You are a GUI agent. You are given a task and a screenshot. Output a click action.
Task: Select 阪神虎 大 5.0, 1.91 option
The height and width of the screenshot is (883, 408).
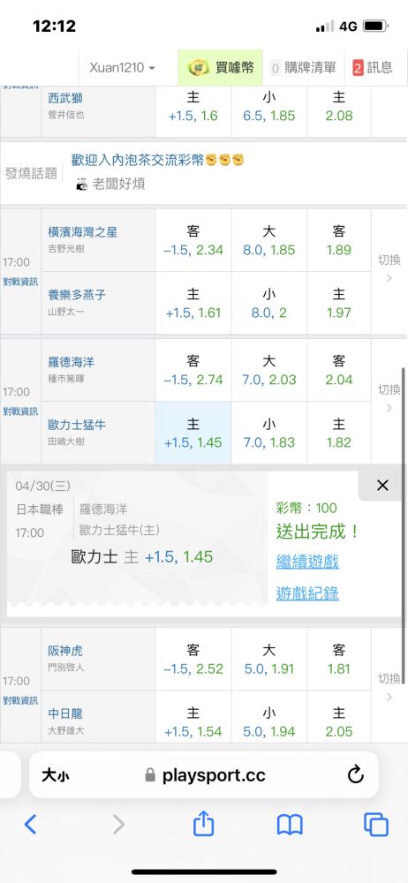coord(269,659)
